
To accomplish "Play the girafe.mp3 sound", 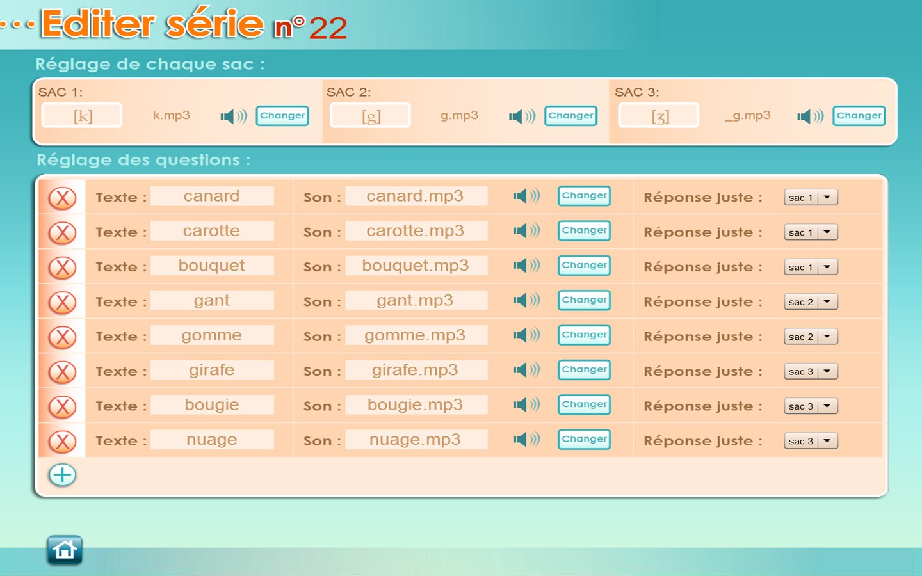I will pos(526,369).
